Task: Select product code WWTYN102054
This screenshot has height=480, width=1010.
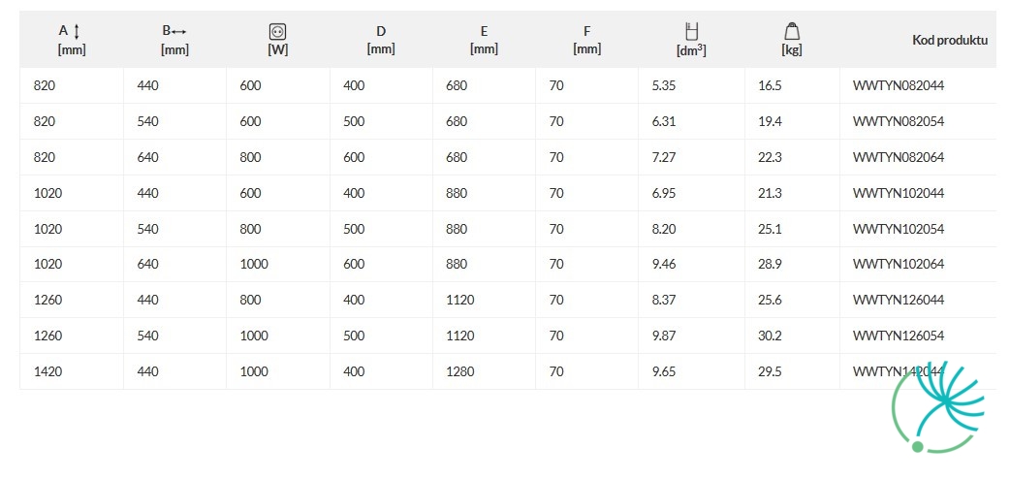Action: click(x=898, y=229)
